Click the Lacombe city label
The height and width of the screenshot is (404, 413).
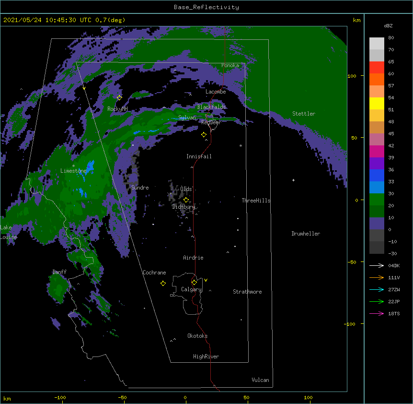pos(216,92)
